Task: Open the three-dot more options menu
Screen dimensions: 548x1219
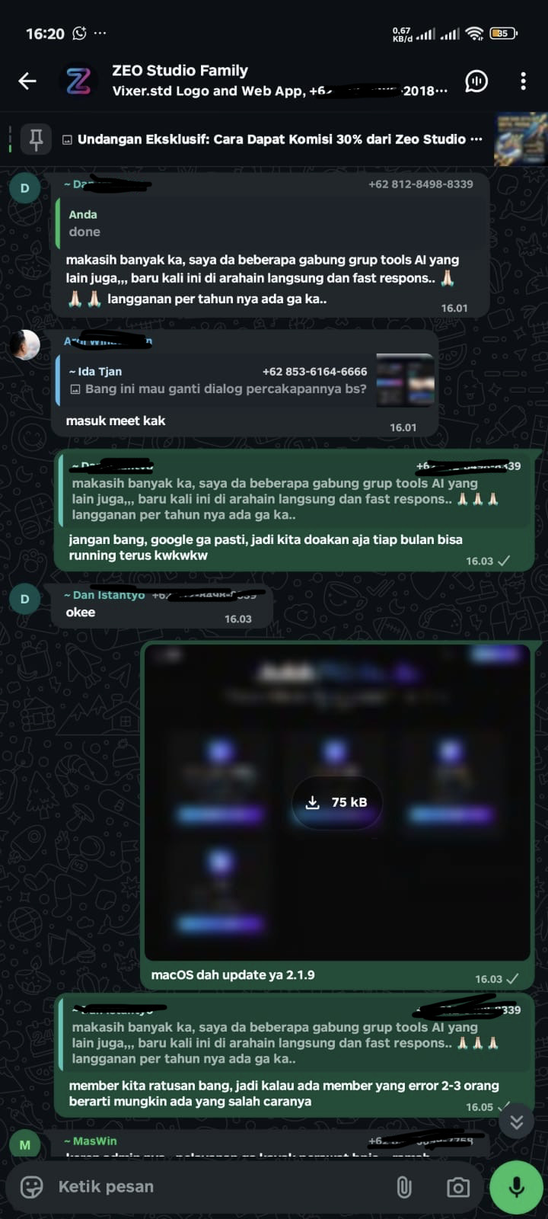Action: coord(523,81)
